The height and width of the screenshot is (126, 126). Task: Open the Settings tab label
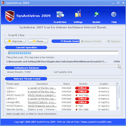pyautogui.click(x=78, y=22)
